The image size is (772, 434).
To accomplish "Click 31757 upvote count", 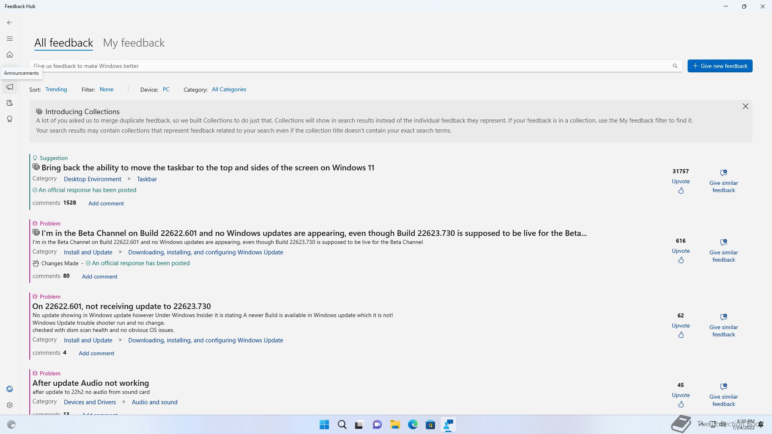I will click(681, 171).
